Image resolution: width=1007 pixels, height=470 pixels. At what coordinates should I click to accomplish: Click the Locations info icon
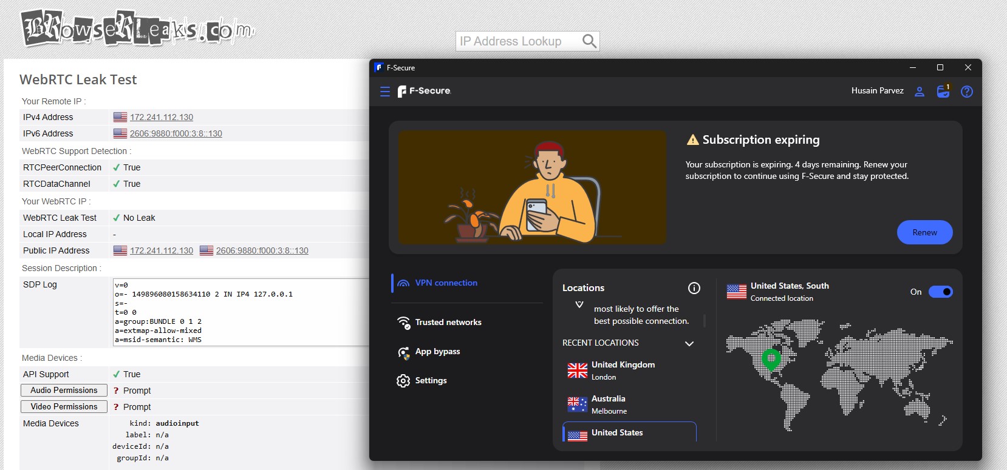click(694, 288)
